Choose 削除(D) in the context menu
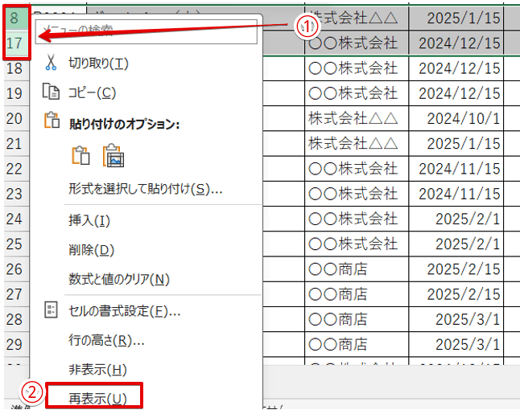The height and width of the screenshot is (414, 520). 92,250
